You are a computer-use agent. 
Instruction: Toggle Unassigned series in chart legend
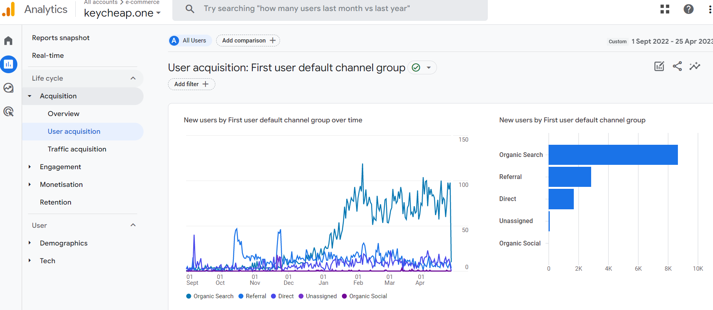[x=318, y=296]
